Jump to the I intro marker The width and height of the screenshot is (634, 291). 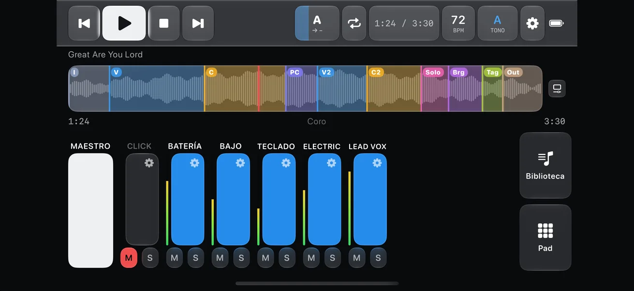74,72
